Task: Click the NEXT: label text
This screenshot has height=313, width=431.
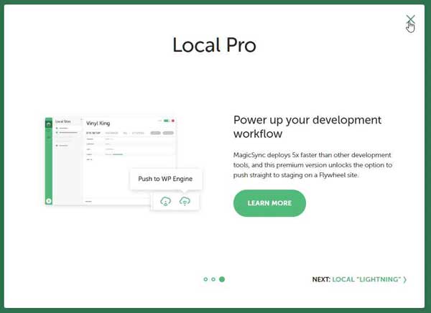Action: [x=321, y=279]
